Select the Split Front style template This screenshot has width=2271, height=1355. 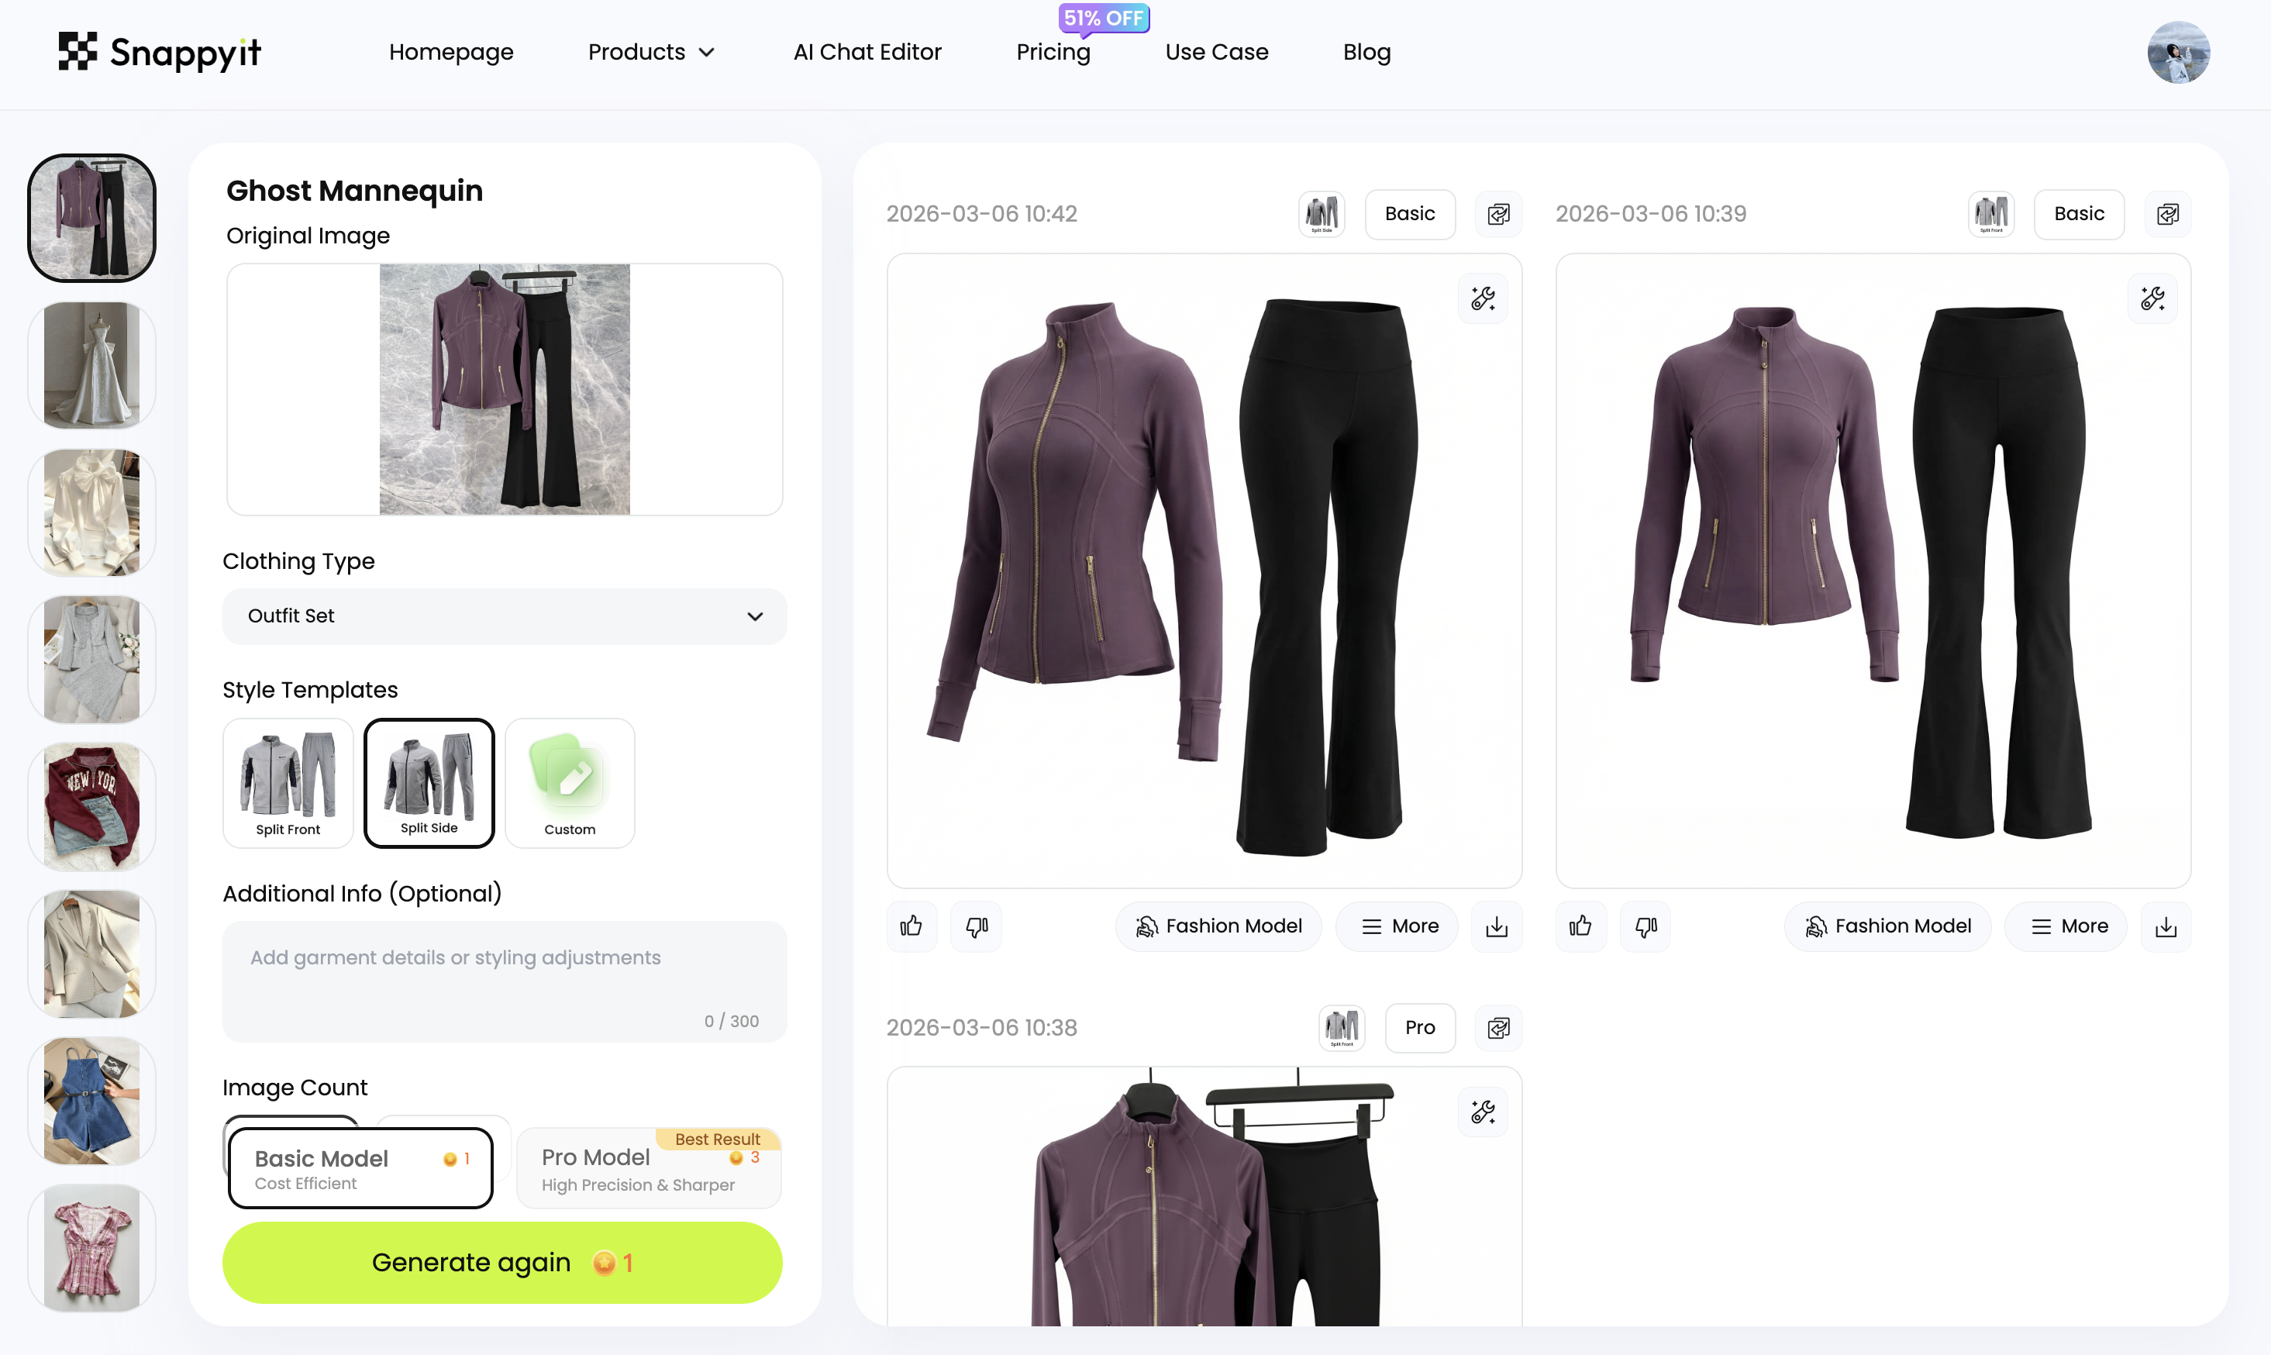point(288,784)
